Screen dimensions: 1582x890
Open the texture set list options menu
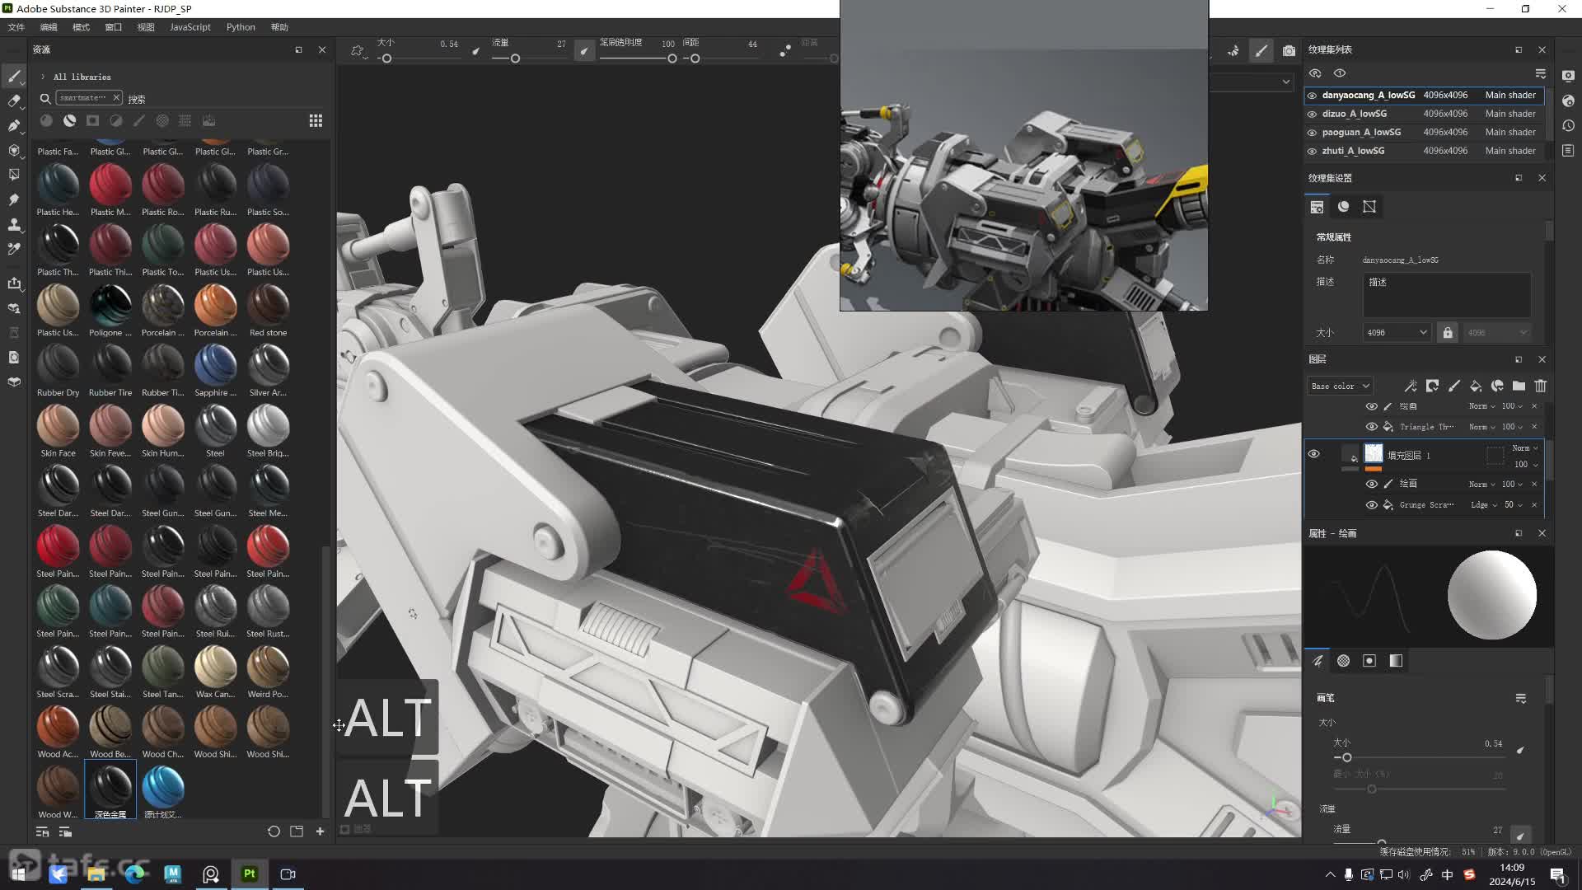pos(1540,73)
